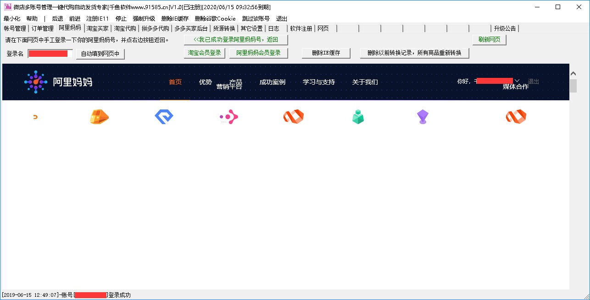Open the 软件注册 tab
590x300 pixels.
(x=301, y=28)
